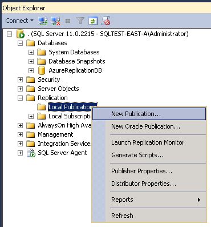
Task: Select Launch Replication Monitor
Action: pos(149,142)
